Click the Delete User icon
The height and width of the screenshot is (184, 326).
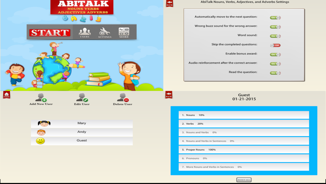tap(123, 97)
